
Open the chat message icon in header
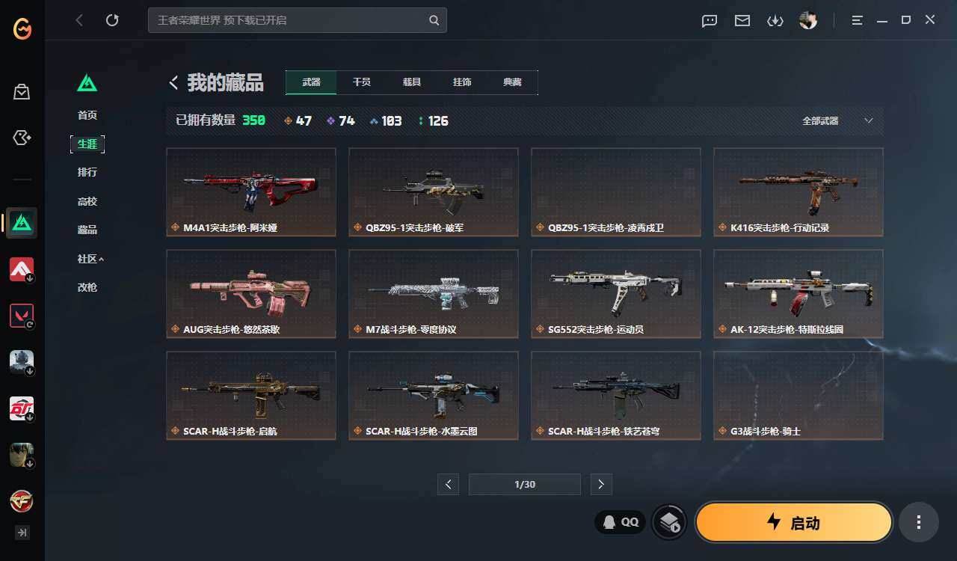[710, 21]
